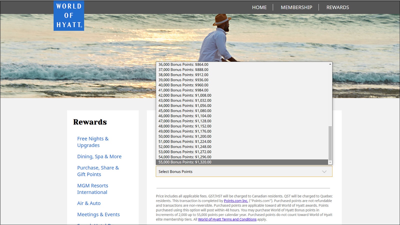Viewport: 400px width, 225px height.
Task: Open the REWARDS navigation item
Action: pos(337,7)
